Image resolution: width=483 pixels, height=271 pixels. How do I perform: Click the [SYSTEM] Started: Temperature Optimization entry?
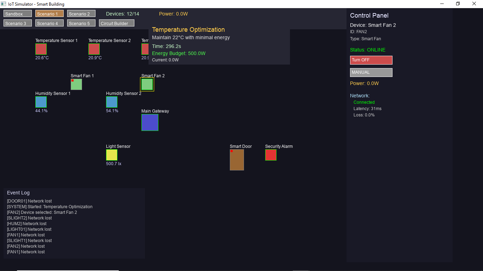50,207
